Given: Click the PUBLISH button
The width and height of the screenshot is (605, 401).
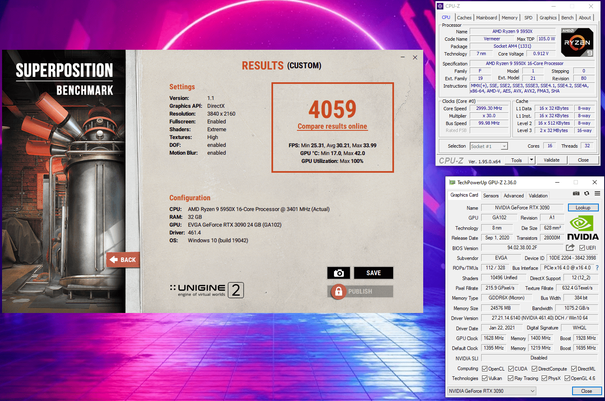Looking at the screenshot, I should click(x=360, y=292).
